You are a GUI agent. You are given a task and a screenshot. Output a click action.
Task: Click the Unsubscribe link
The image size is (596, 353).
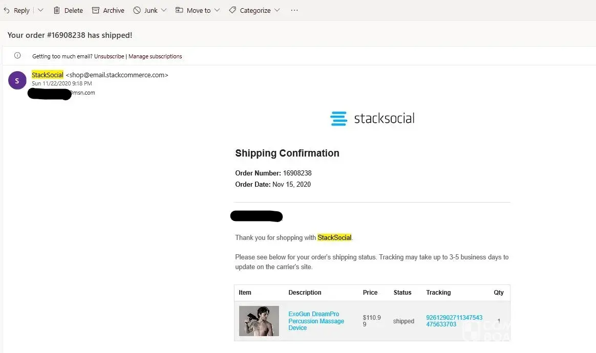coord(109,56)
